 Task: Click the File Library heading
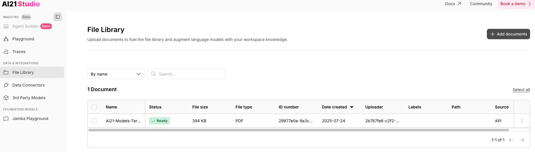tap(106, 30)
